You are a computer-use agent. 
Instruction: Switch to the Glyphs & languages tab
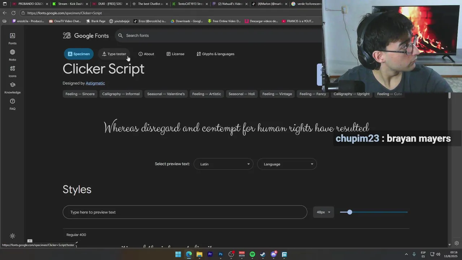pyautogui.click(x=215, y=54)
